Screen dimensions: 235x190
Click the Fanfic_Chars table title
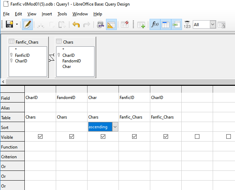pos(27,42)
